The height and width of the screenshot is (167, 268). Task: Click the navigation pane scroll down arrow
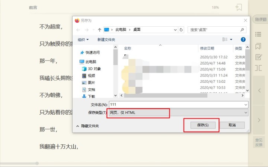click(x=115, y=95)
